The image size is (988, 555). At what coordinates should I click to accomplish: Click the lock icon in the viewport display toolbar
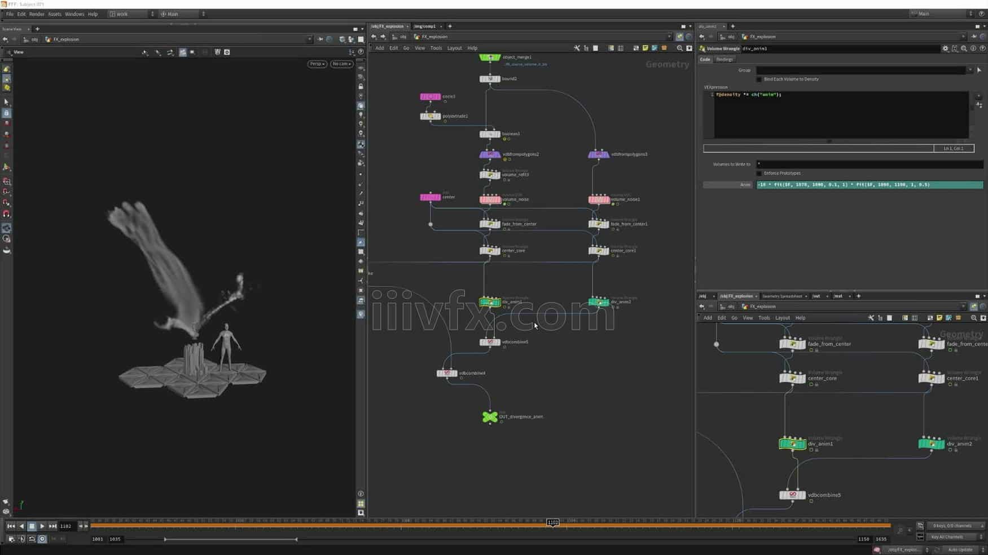(361, 86)
